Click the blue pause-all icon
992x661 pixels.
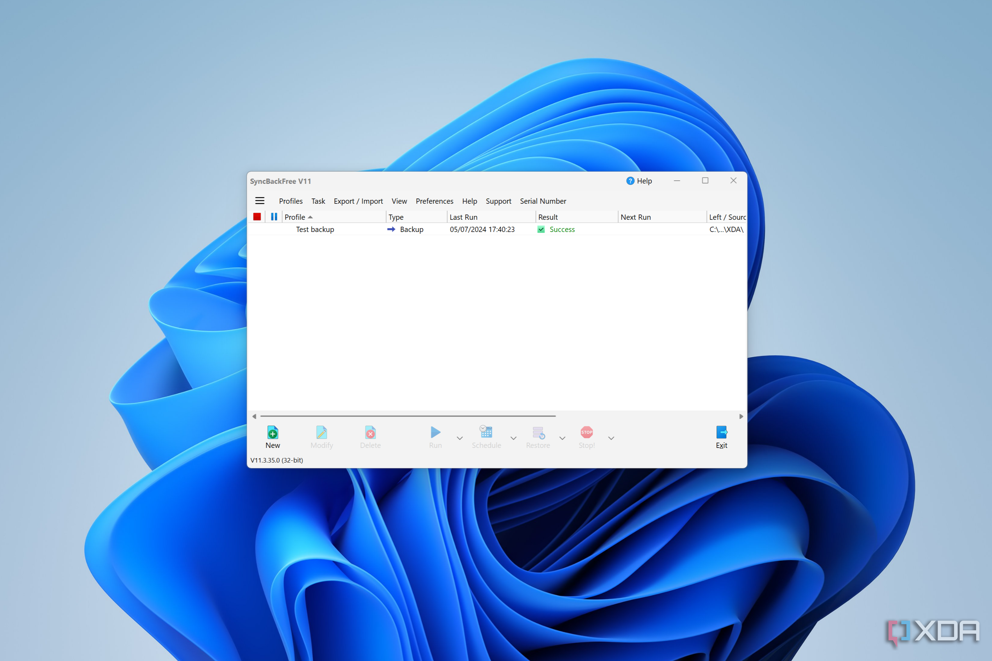(274, 217)
